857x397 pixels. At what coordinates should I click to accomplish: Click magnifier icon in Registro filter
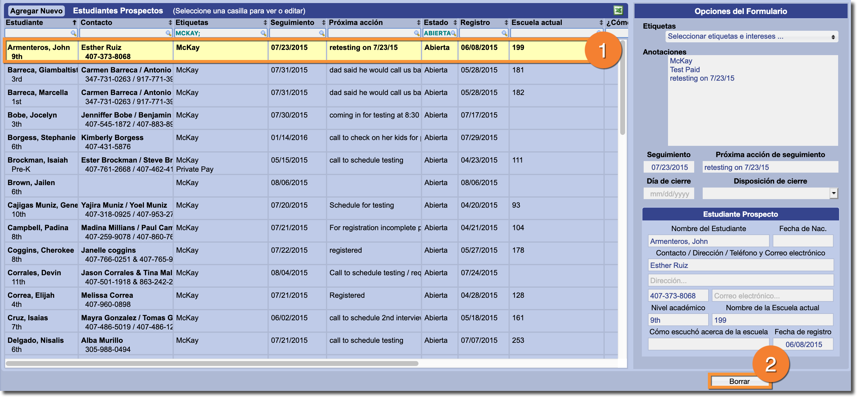point(504,33)
